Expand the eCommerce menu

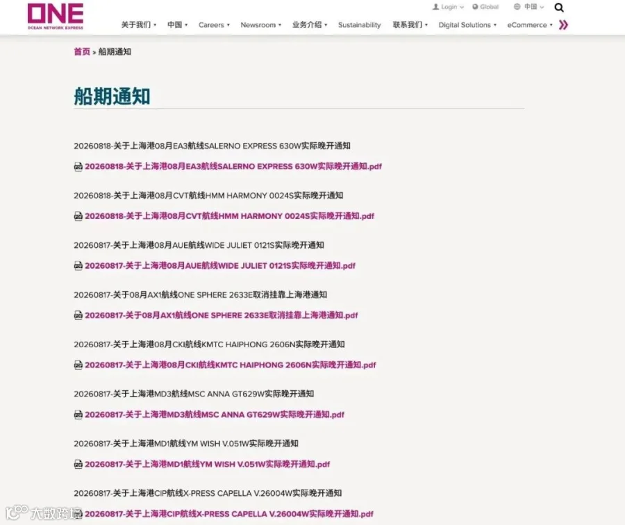coord(530,25)
